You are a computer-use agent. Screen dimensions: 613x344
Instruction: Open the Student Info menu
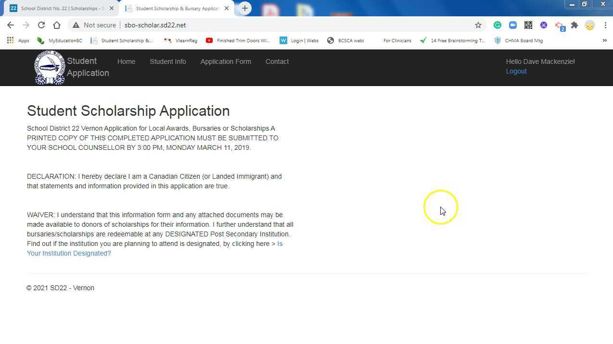167,61
